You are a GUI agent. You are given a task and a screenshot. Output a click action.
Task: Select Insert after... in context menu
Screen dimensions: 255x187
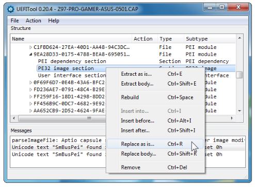tap(156, 130)
